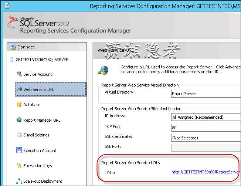Switch to Report Manager URL page
The height and width of the screenshot is (186, 241).
[x=42, y=120]
